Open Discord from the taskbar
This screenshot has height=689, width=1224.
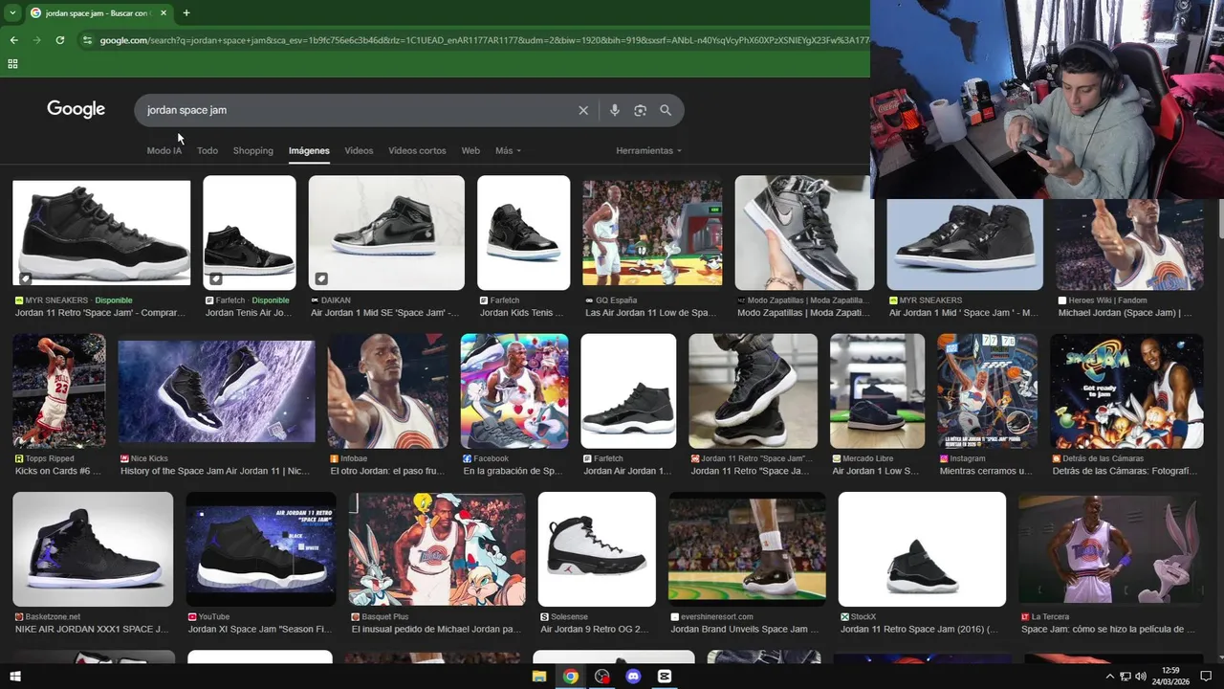tap(633, 677)
